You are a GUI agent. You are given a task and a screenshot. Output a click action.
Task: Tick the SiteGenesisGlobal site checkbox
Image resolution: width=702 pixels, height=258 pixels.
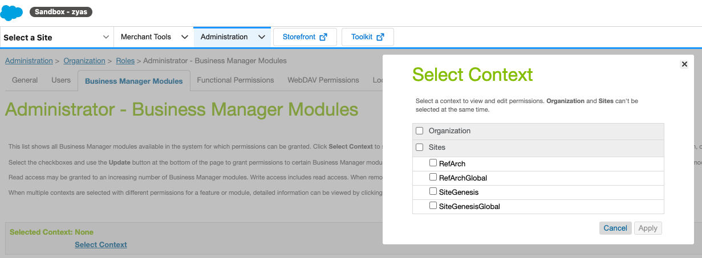[x=433, y=206]
